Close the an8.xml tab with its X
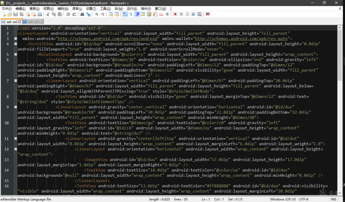The height and width of the screenshot is (202, 345). pyautogui.click(x=20, y=22)
